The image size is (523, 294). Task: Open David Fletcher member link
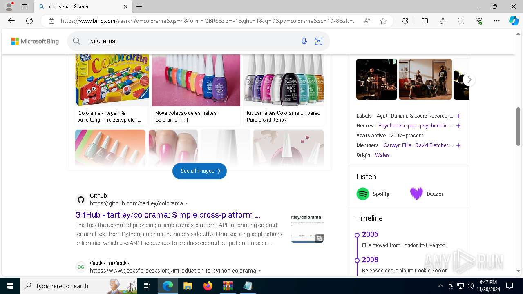click(432, 145)
